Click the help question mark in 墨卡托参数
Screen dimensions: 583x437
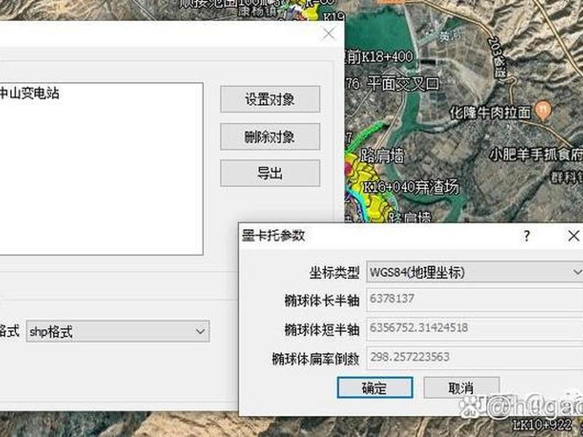526,235
